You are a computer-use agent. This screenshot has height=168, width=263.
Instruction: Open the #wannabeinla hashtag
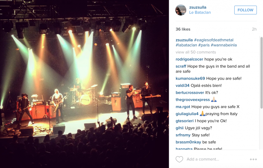(x=224, y=45)
